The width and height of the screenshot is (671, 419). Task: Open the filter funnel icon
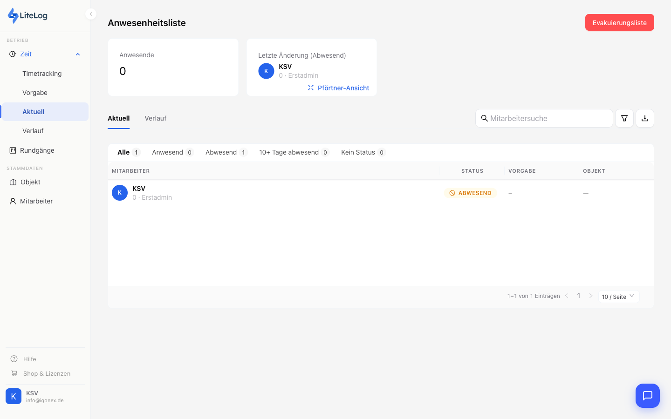(624, 118)
